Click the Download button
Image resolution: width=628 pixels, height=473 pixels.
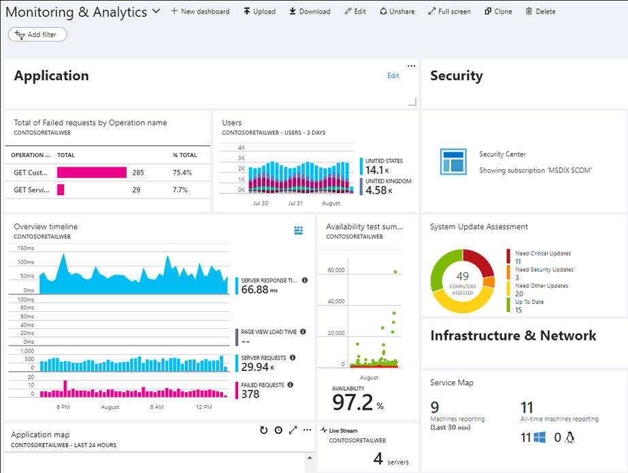pos(310,12)
